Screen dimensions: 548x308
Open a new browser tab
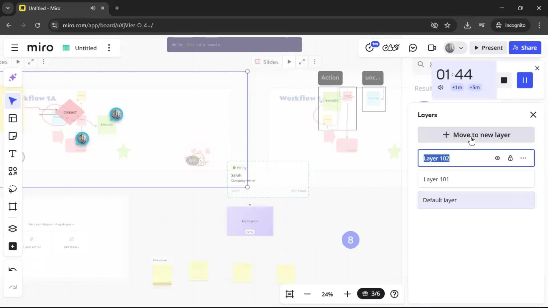tap(117, 8)
